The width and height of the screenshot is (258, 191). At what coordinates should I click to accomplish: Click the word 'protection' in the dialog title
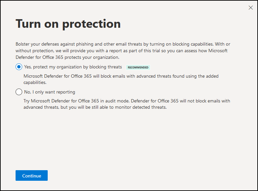(91, 24)
